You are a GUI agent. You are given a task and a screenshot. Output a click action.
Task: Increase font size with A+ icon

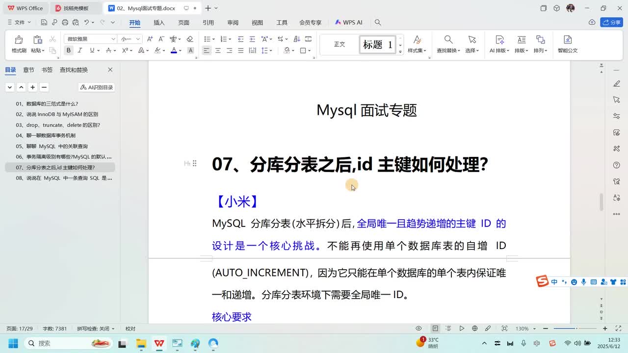click(x=150, y=39)
